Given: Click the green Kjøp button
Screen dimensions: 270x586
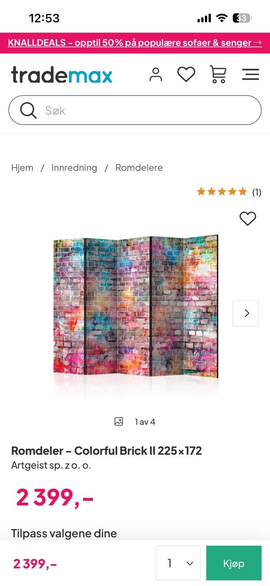Looking at the screenshot, I should tap(234, 563).
